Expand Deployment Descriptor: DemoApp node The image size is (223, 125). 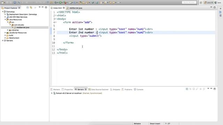[5, 14]
